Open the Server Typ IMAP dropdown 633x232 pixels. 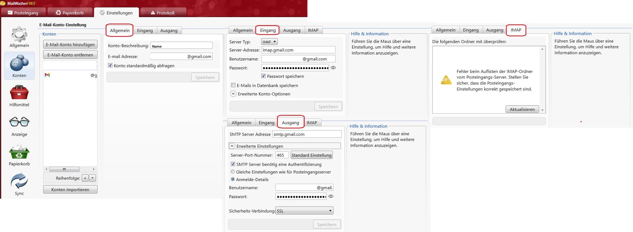click(269, 42)
